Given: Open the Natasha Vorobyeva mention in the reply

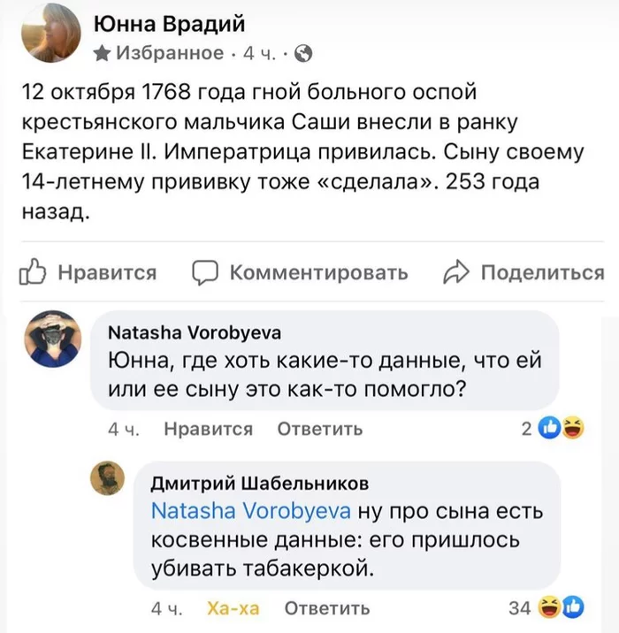Looking at the screenshot, I should 251,511.
